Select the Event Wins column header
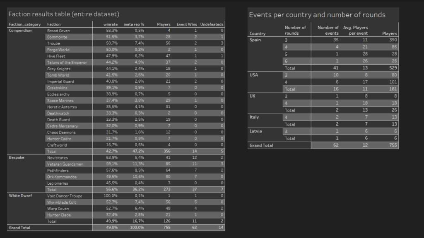The height and width of the screenshot is (238, 424). click(x=186, y=24)
